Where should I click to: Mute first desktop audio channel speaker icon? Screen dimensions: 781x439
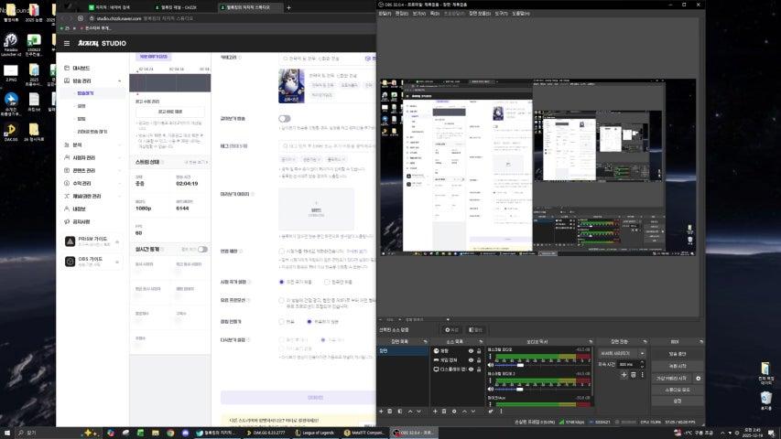tap(491, 365)
